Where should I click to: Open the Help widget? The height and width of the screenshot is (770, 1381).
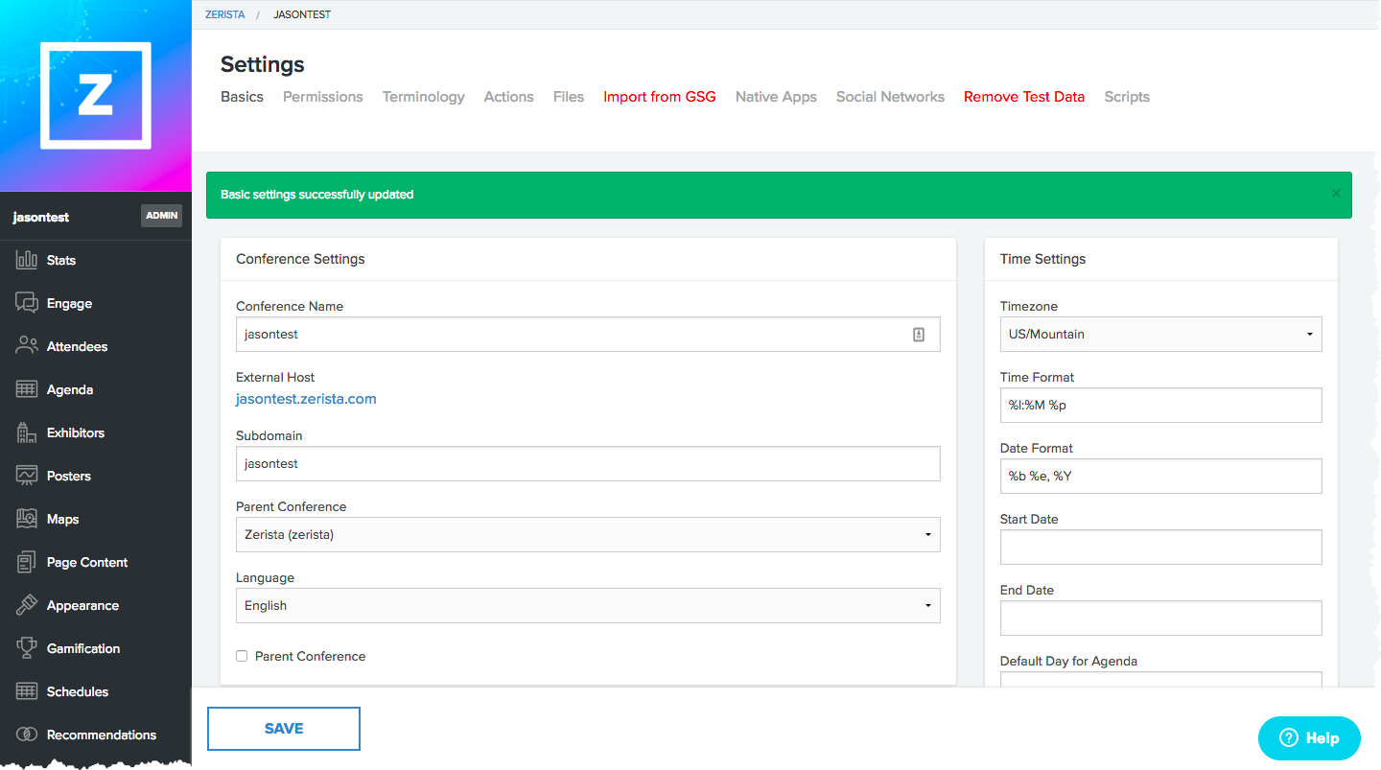1309,738
